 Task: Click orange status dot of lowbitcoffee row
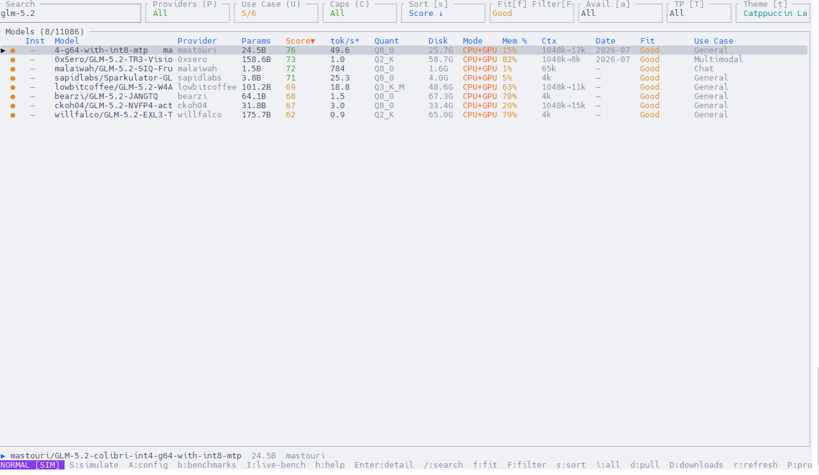[13, 87]
